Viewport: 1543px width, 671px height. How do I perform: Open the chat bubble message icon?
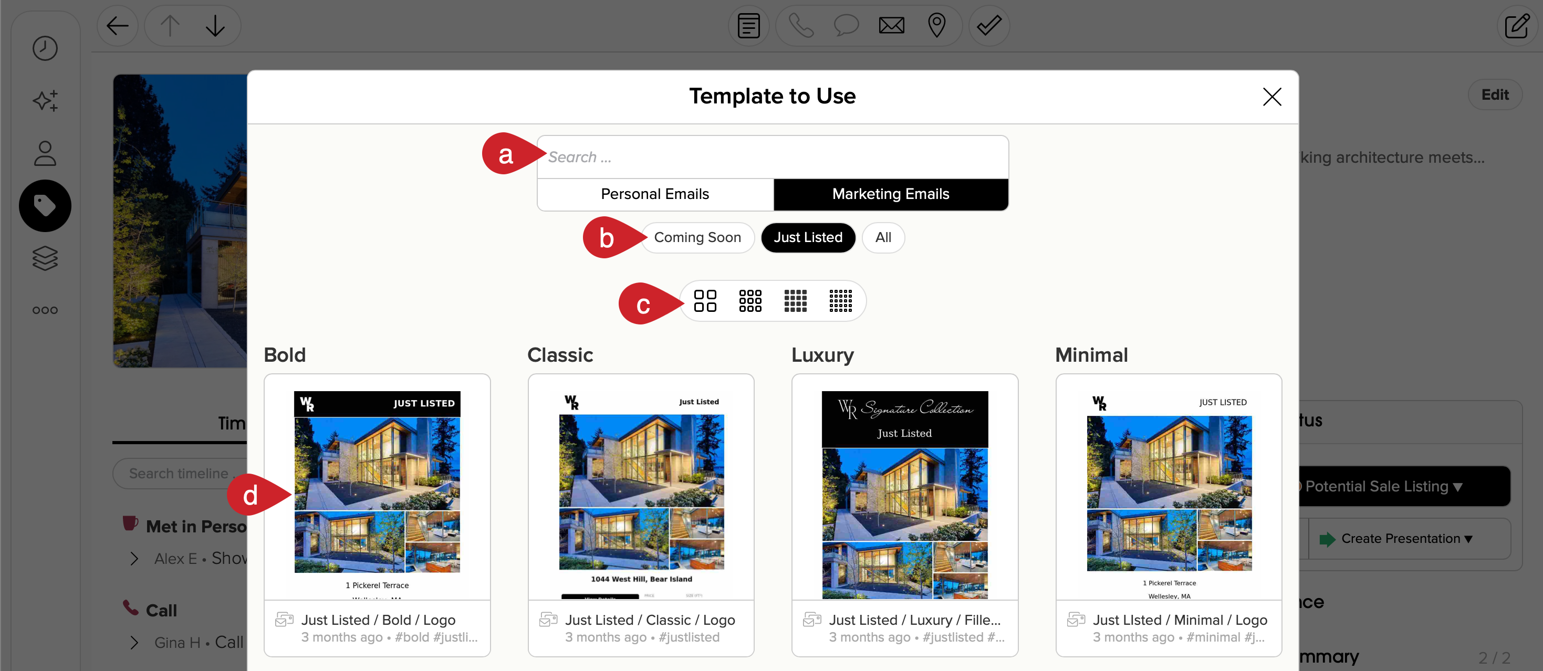tap(846, 26)
